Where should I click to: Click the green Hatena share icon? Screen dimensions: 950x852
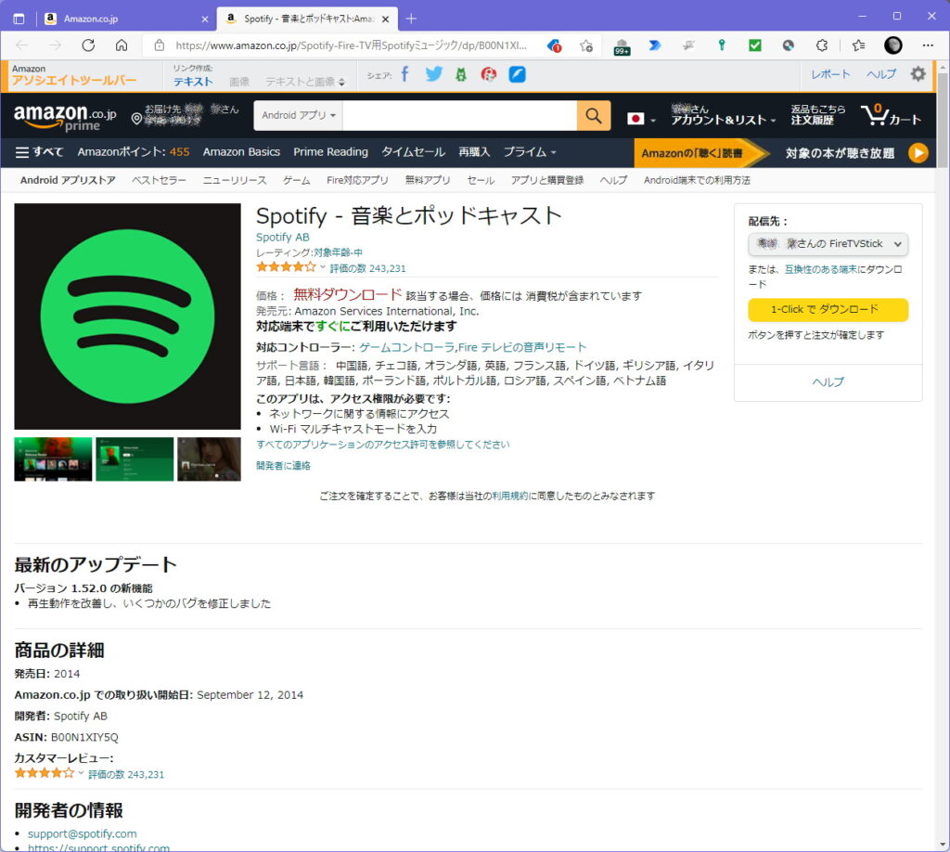(461, 74)
